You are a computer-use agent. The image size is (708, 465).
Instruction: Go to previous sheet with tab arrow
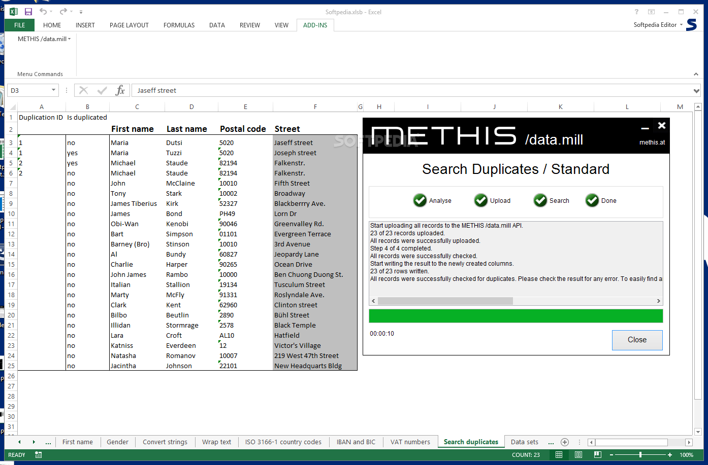point(19,442)
